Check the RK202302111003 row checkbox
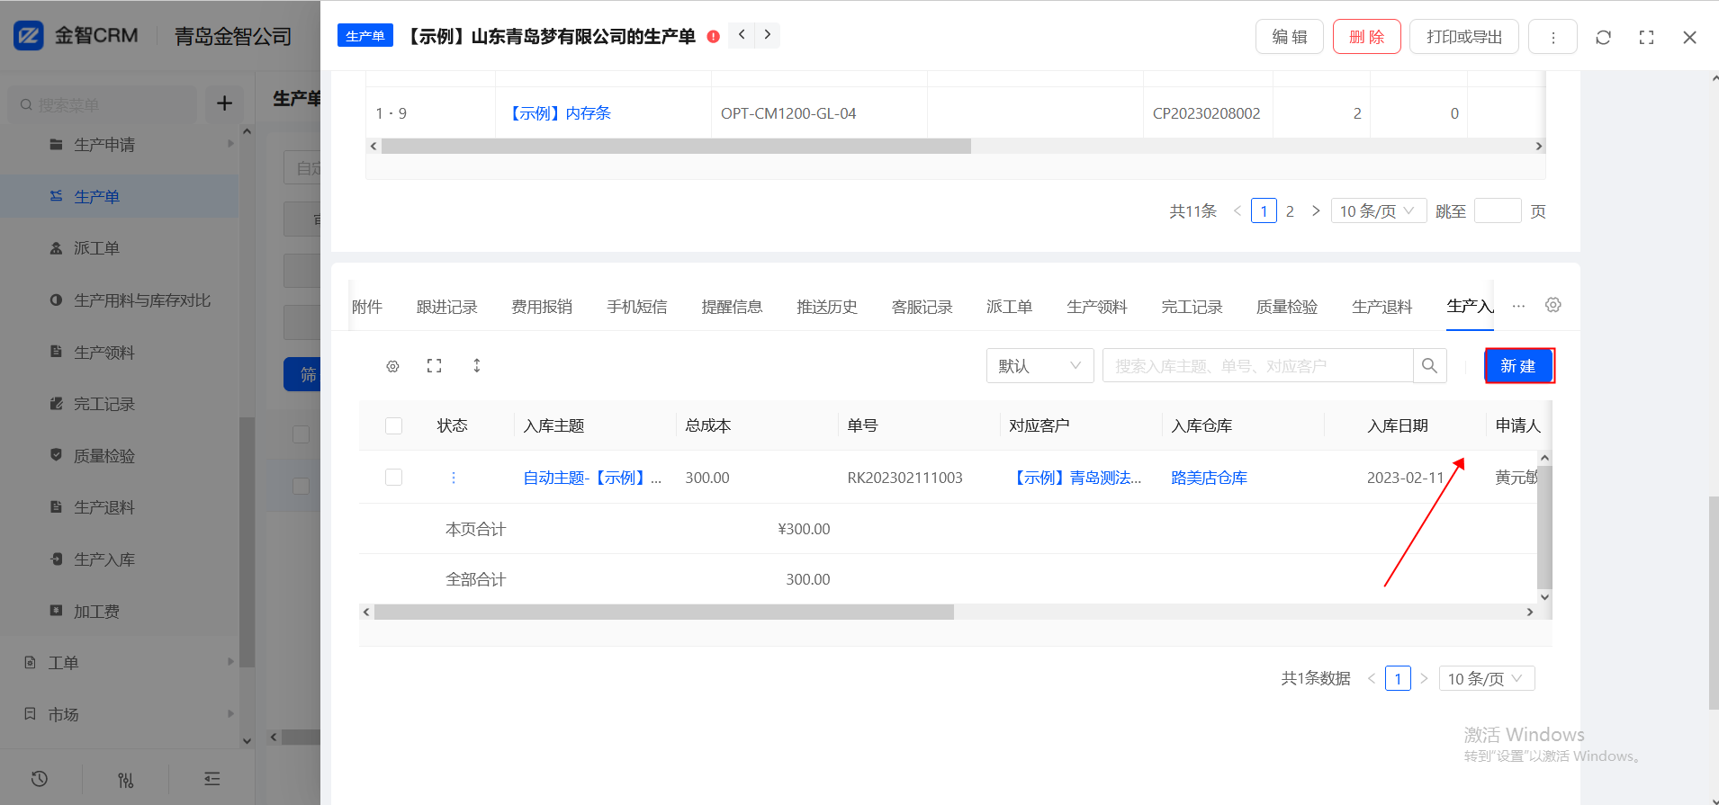 click(x=393, y=477)
